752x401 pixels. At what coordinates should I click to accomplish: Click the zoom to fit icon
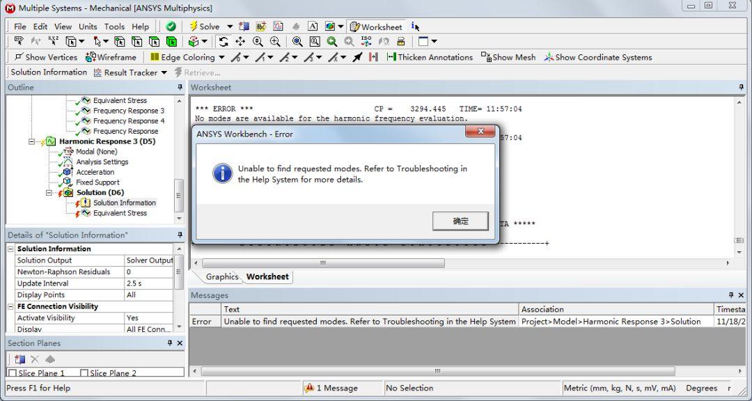tap(297, 42)
